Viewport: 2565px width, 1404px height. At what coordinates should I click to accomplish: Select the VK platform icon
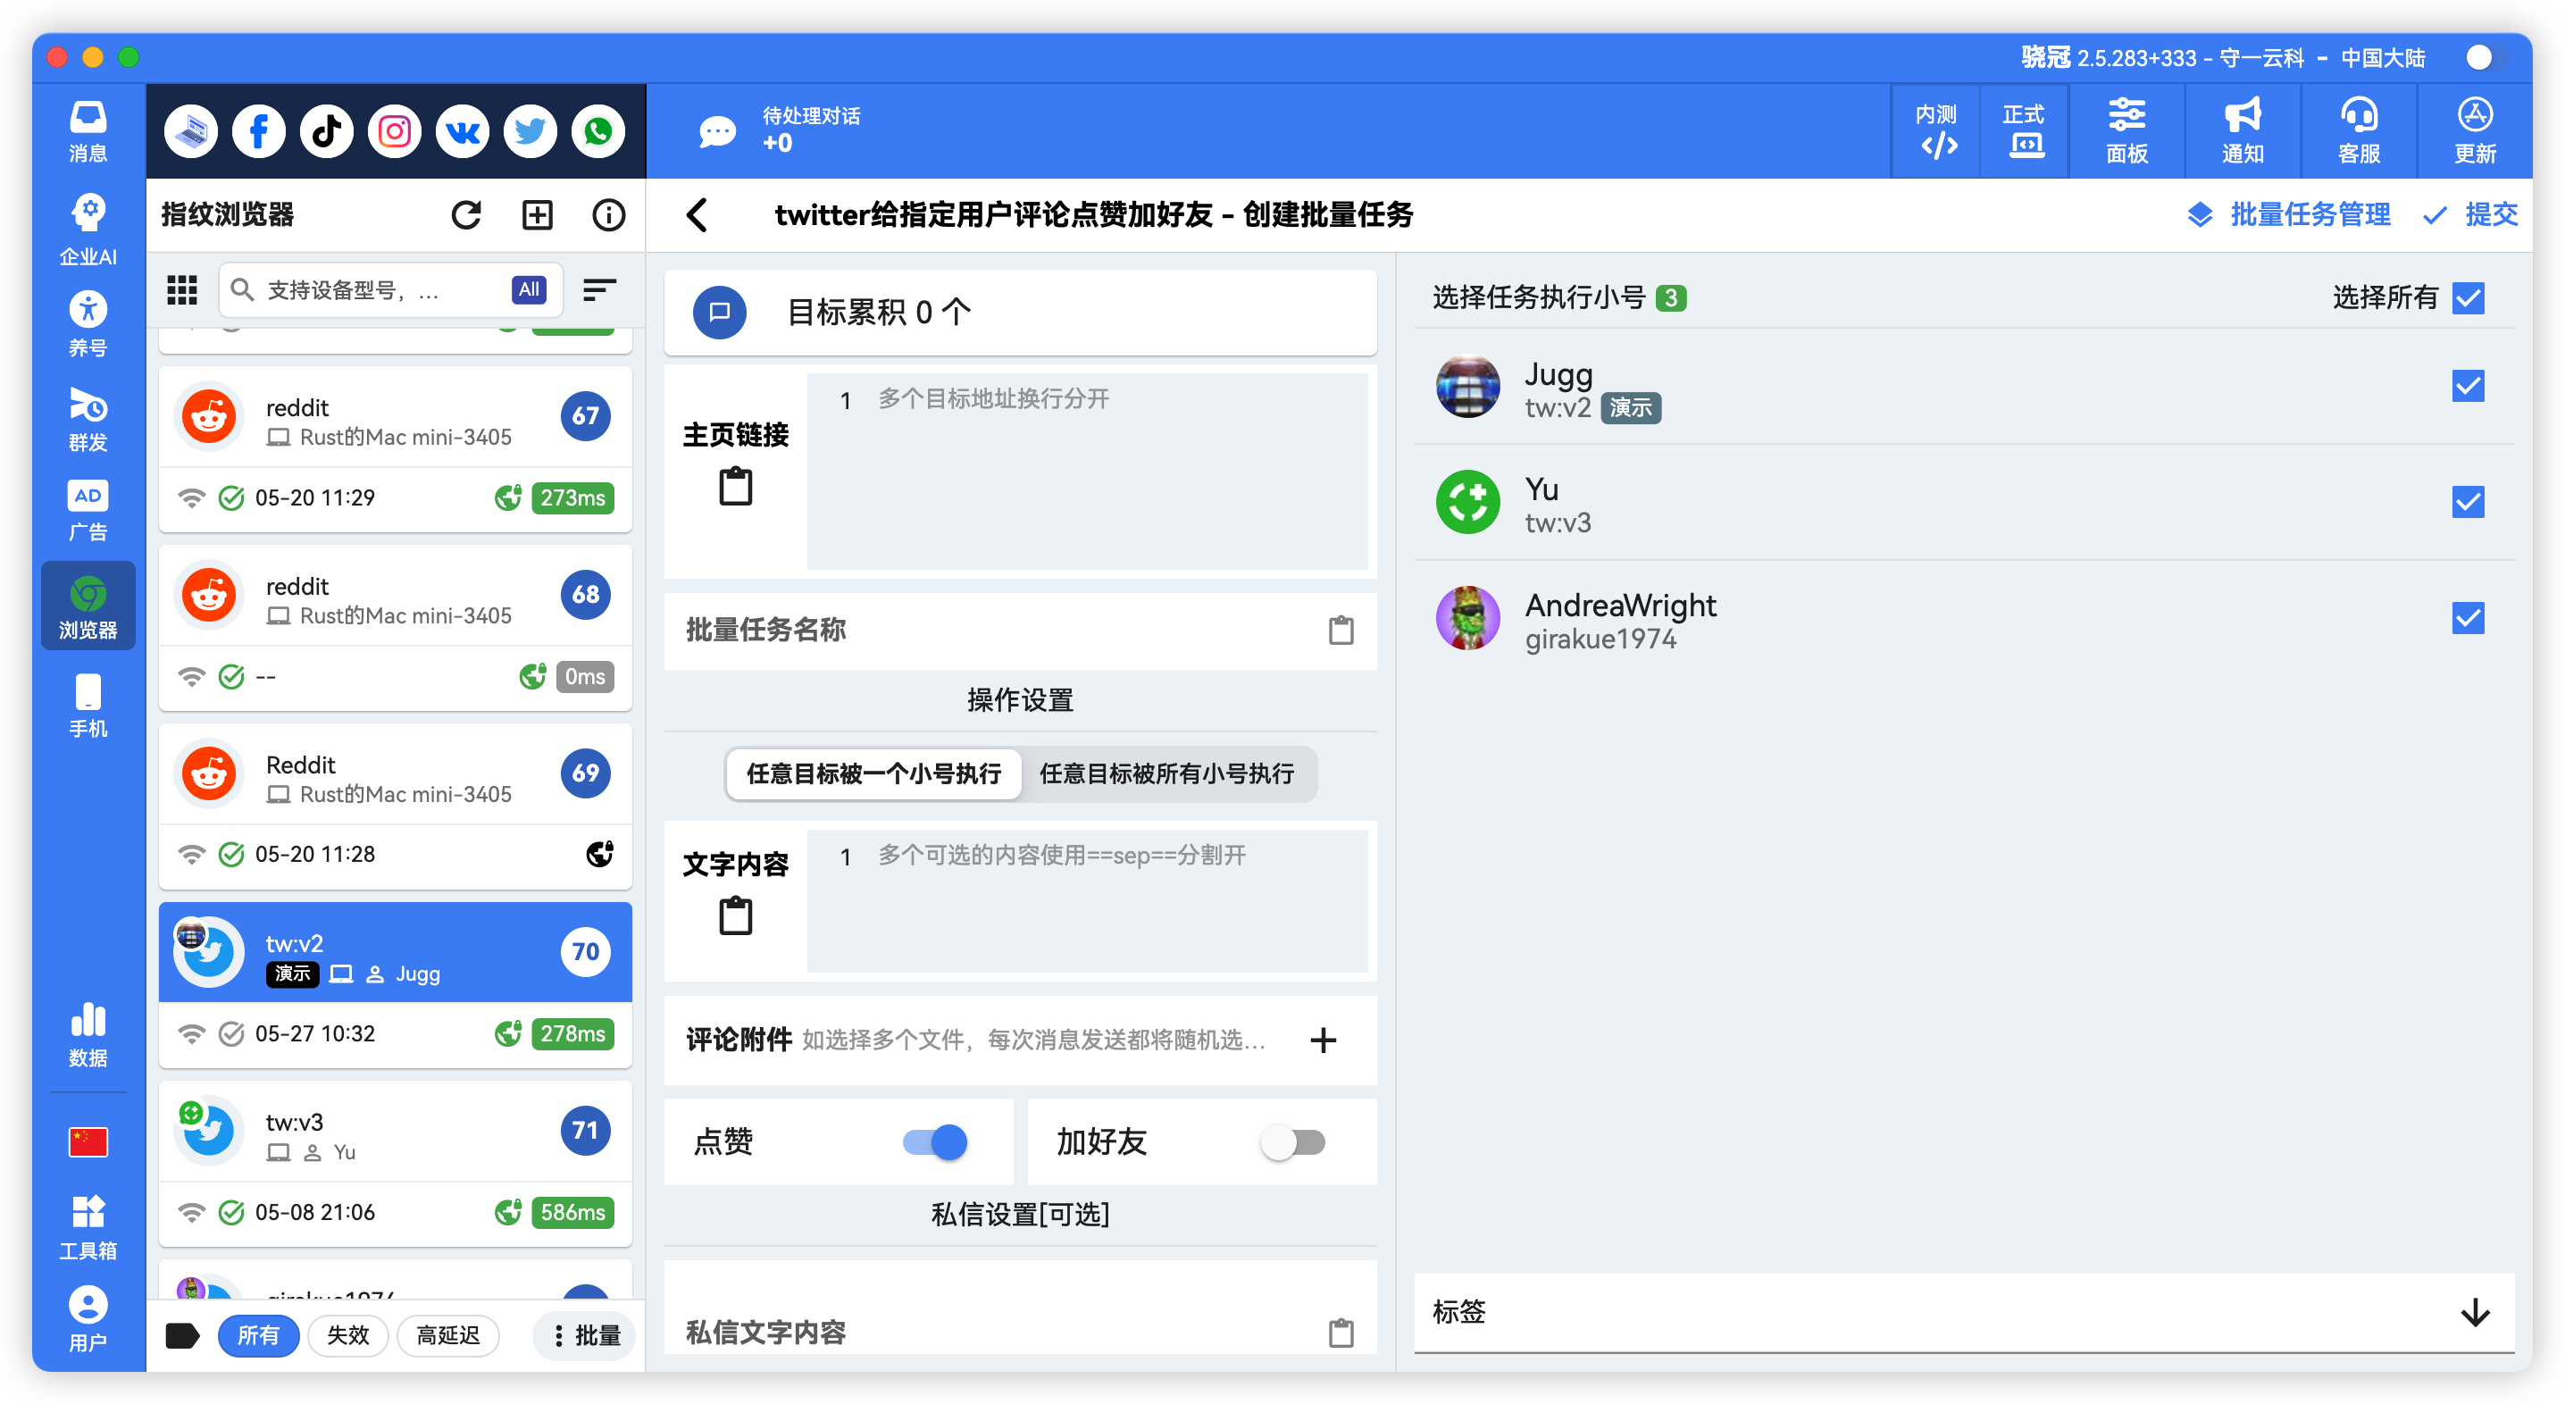pos(462,131)
